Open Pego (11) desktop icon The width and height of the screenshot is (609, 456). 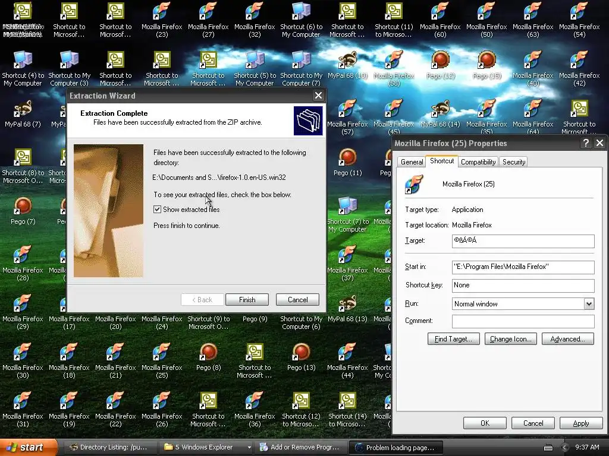[347, 162]
